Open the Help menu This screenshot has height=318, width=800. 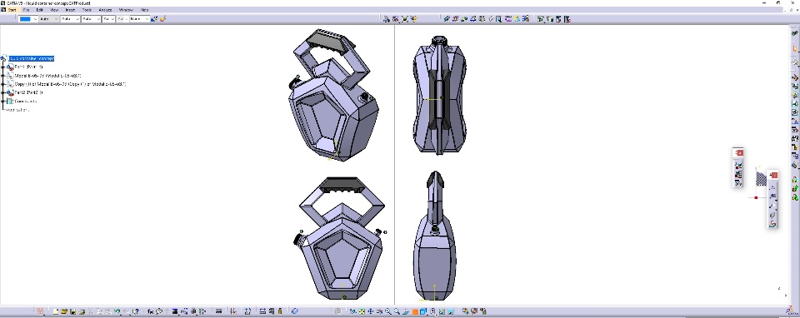(144, 10)
